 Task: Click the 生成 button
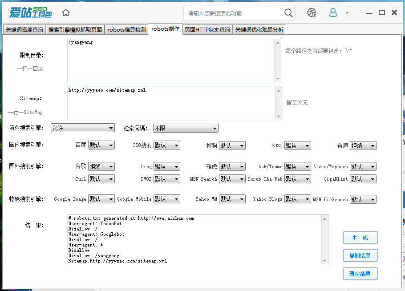pyautogui.click(x=360, y=238)
